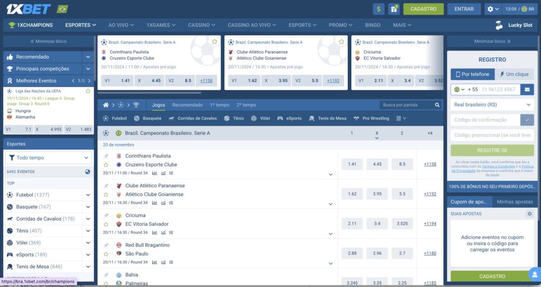
Task: Open the BINGO menu item
Action: [x=372, y=25]
